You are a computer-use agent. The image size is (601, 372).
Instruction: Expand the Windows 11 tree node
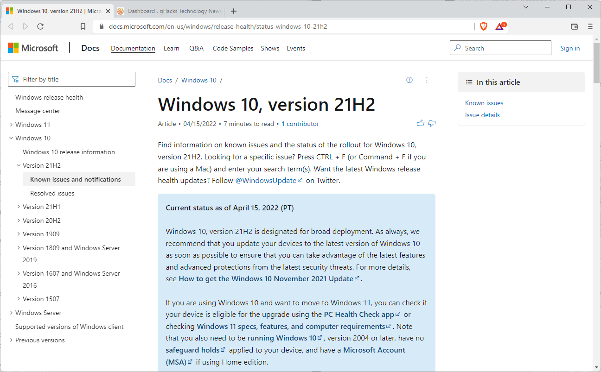[x=11, y=125]
